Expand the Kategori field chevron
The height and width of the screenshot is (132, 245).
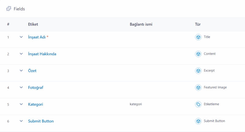(x=21, y=104)
